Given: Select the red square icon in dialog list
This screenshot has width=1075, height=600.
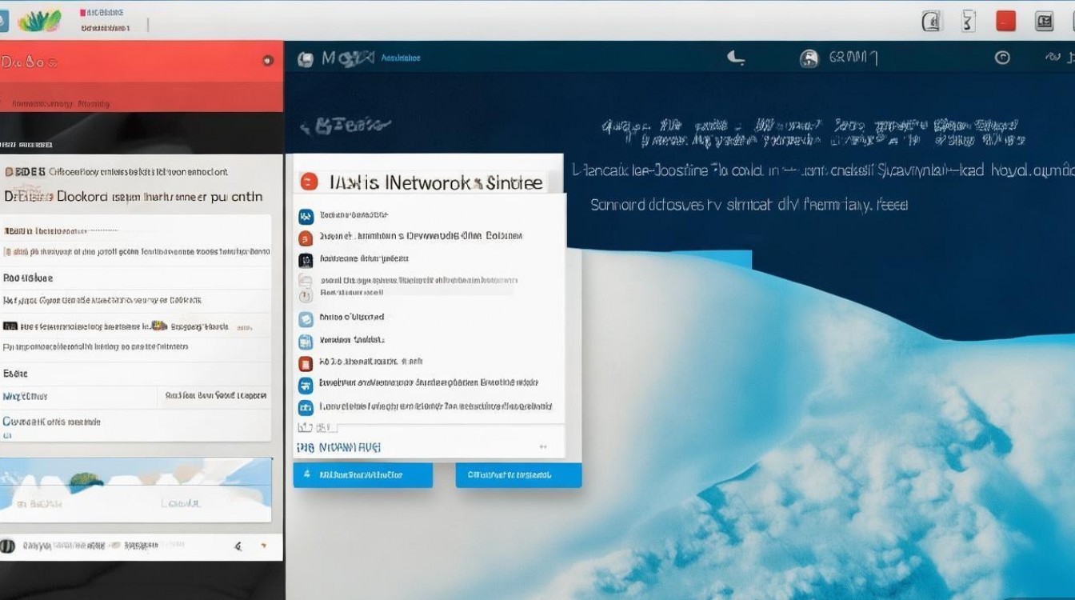Looking at the screenshot, I should point(305,363).
